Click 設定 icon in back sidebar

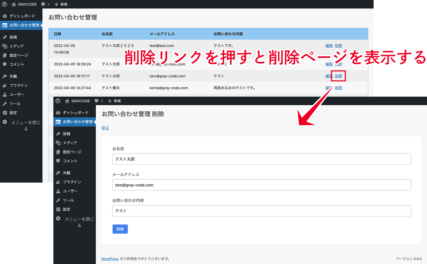point(5,113)
